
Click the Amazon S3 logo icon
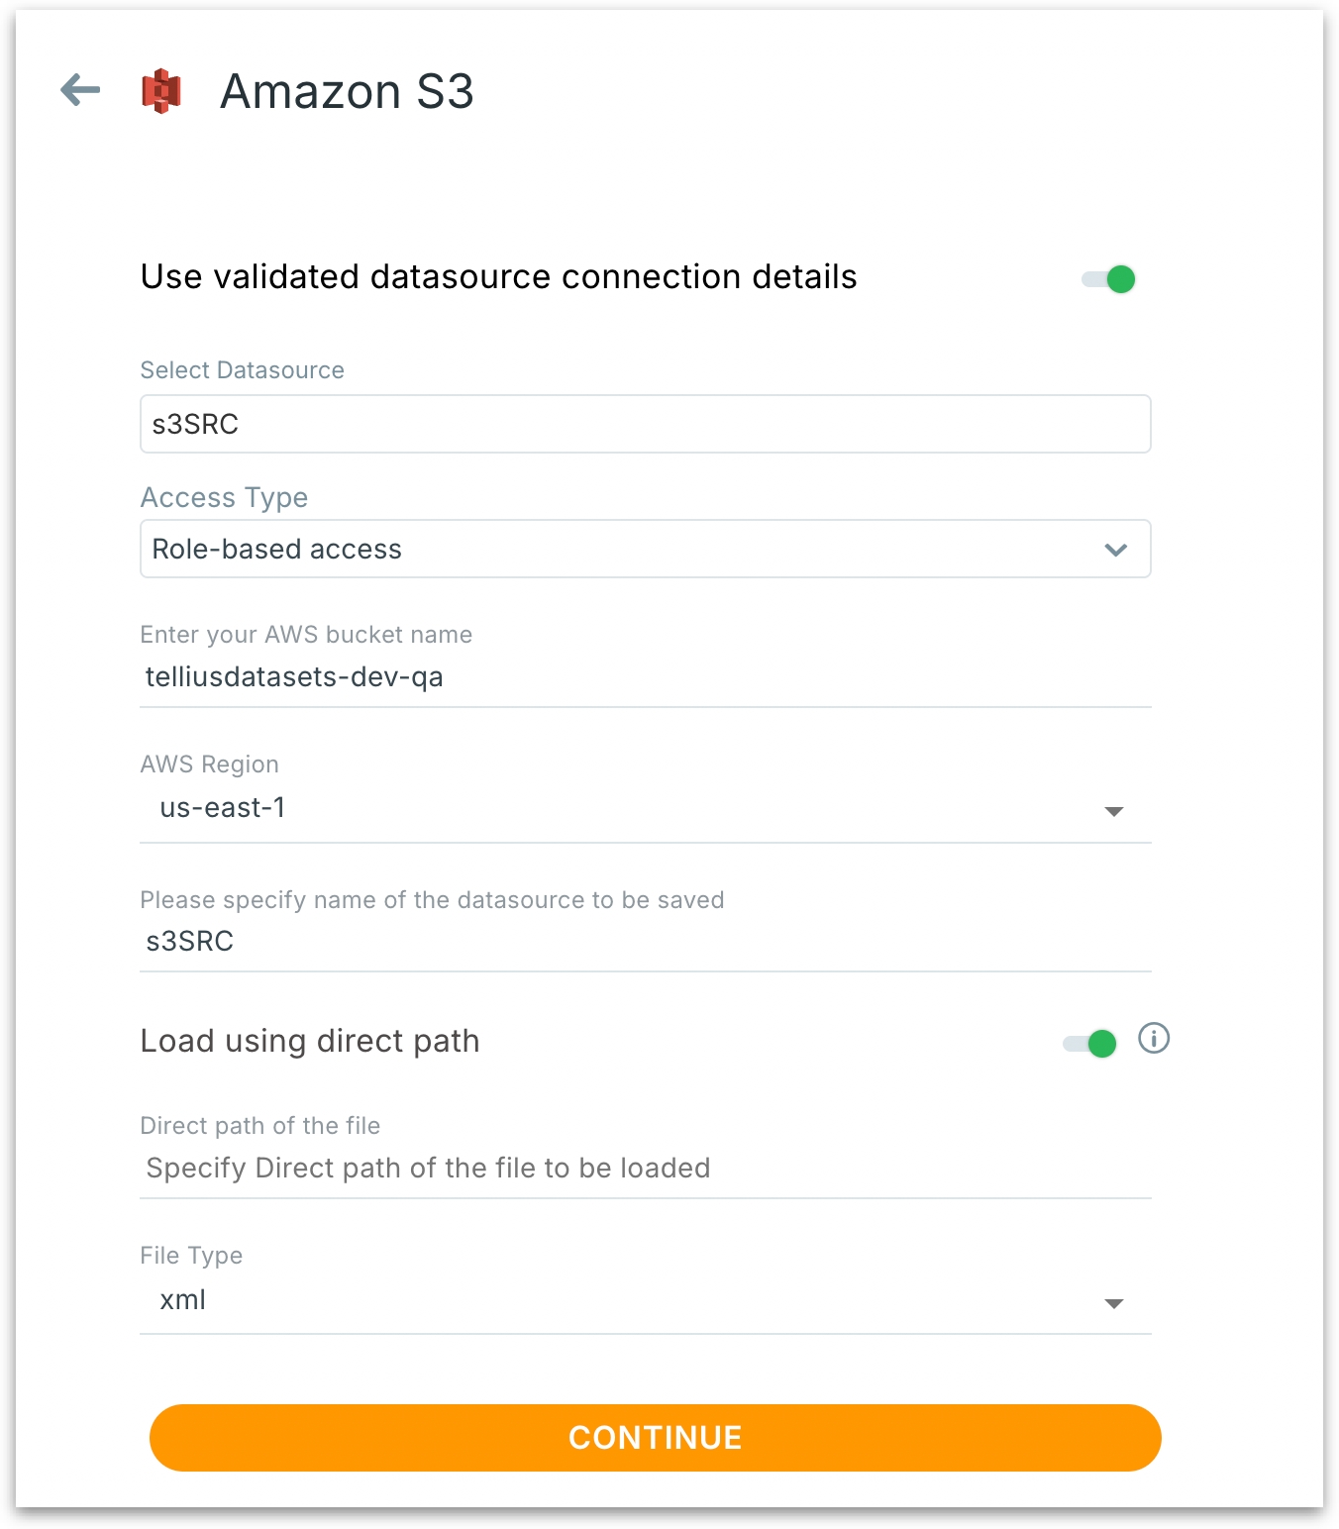(161, 91)
